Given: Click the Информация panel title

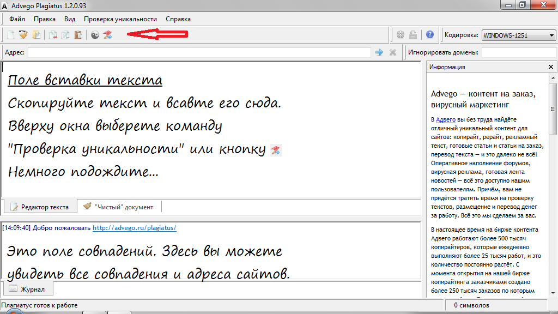Looking at the screenshot, I should [447, 67].
